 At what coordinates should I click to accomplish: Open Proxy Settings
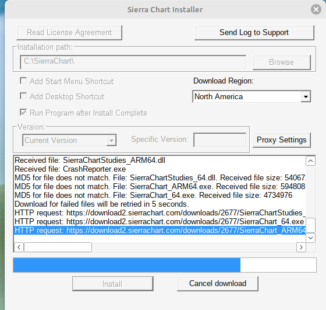tap(282, 140)
